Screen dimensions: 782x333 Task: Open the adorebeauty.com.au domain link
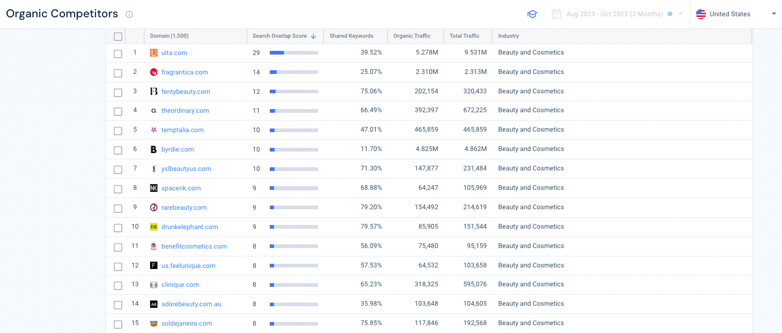click(191, 304)
